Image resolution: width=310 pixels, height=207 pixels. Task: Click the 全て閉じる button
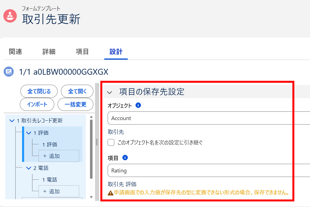pyautogui.click(x=39, y=91)
